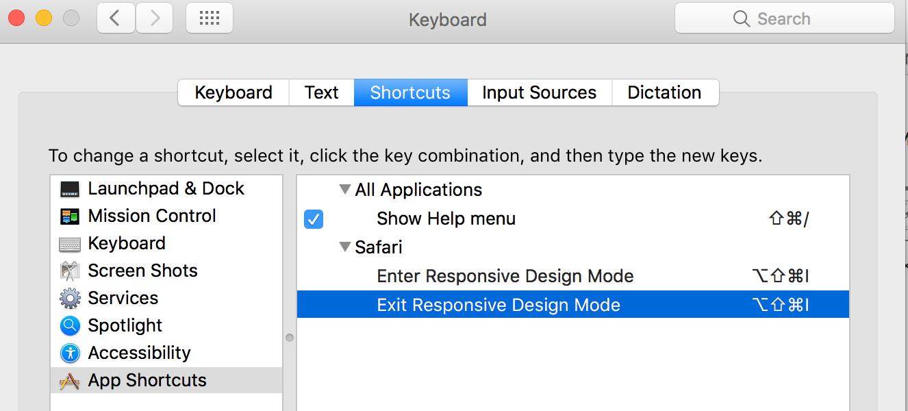Select Enter Responsive Design Mode shortcut row
This screenshot has height=411, width=908.
pos(505,276)
